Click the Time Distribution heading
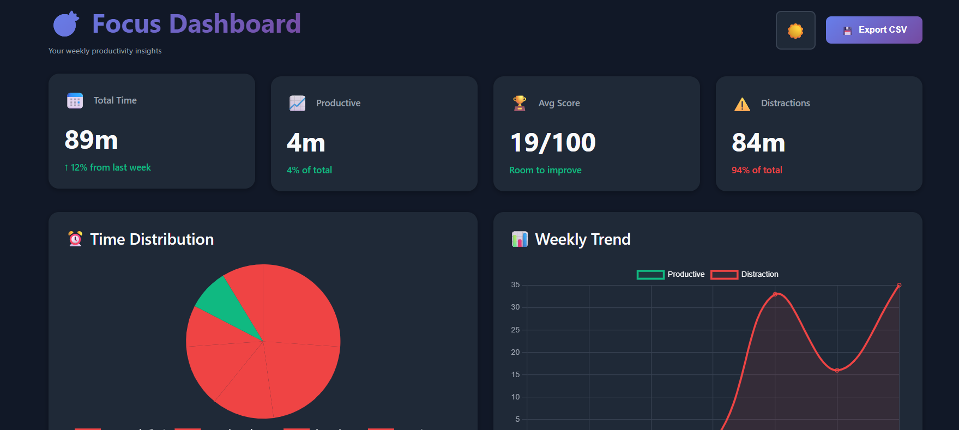This screenshot has width=959, height=430. pos(152,239)
